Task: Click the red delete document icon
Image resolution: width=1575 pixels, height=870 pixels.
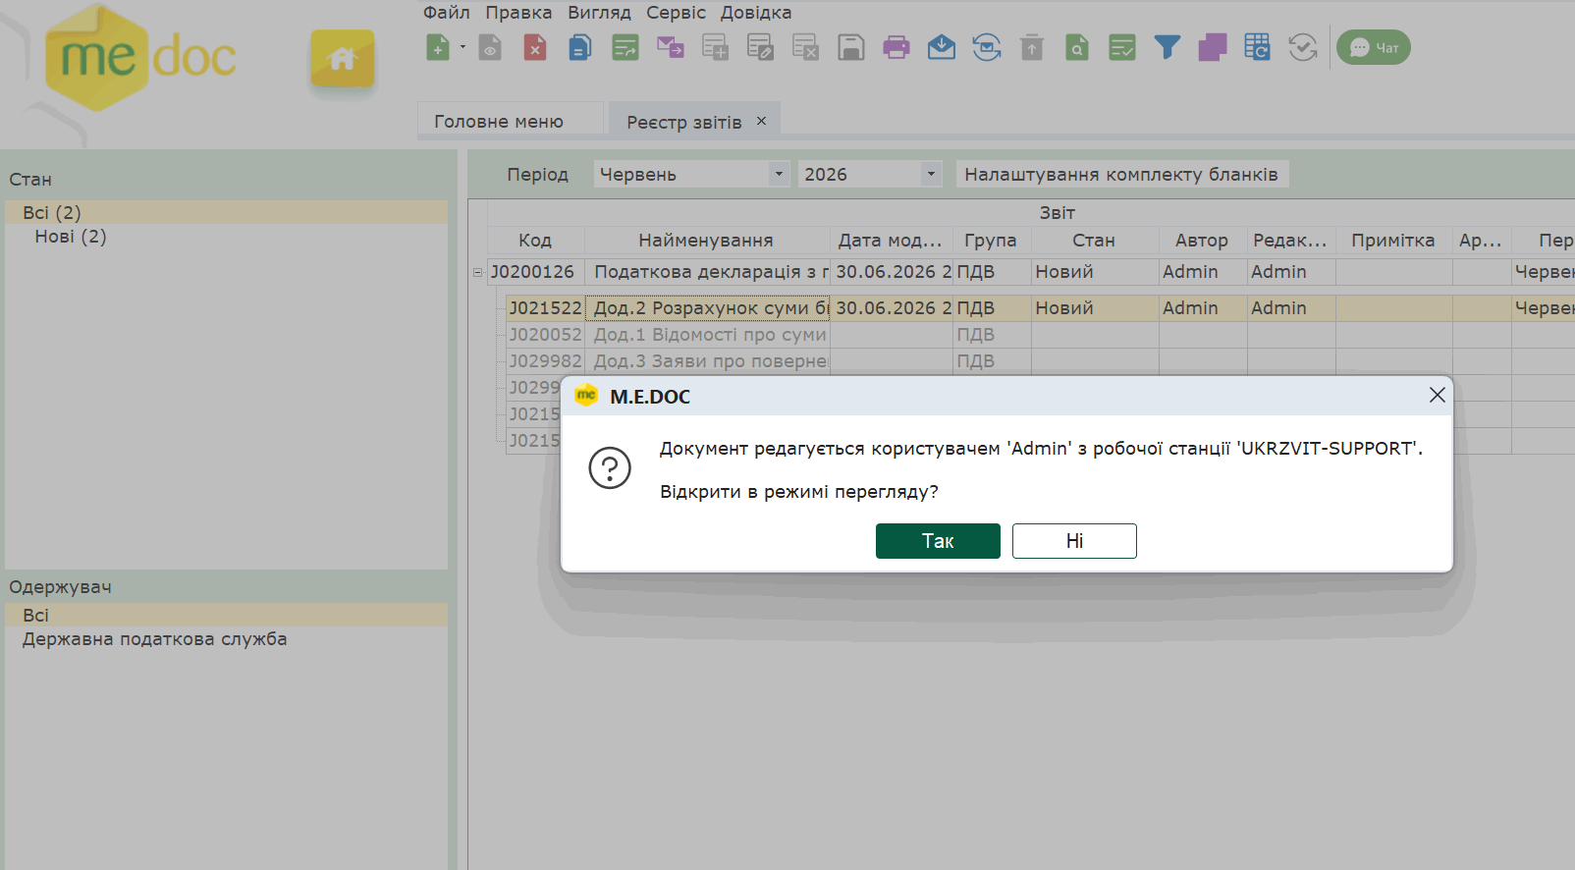Action: (x=535, y=47)
